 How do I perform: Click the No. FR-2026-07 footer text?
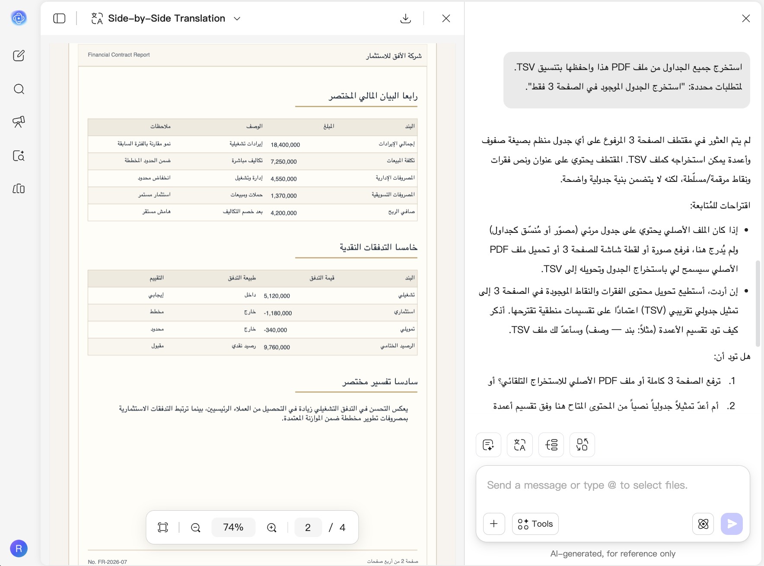click(107, 562)
